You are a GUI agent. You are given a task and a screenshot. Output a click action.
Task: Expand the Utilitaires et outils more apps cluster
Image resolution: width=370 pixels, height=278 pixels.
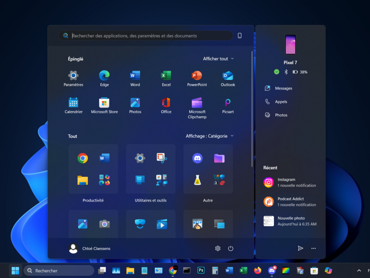(x=162, y=180)
